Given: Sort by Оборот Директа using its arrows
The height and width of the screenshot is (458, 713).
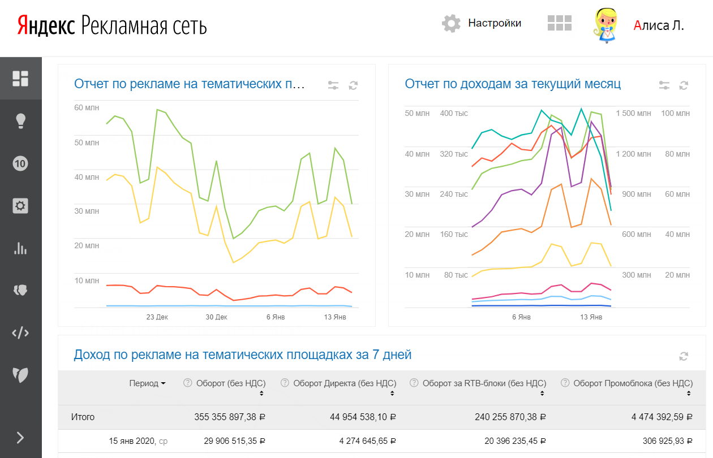Looking at the screenshot, I should click(x=393, y=394).
